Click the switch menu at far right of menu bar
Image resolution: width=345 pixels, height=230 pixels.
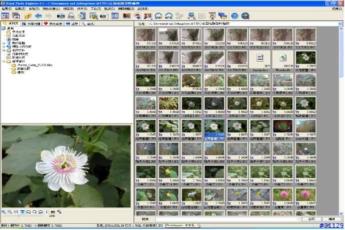(337, 9)
